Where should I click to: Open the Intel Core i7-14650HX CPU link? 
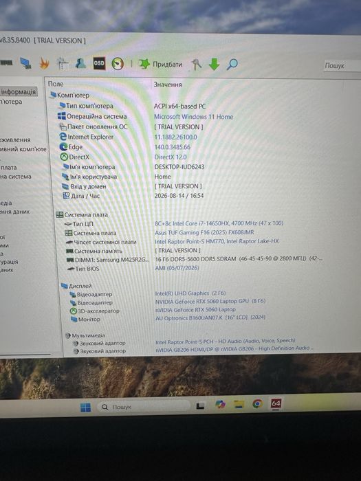219,223
